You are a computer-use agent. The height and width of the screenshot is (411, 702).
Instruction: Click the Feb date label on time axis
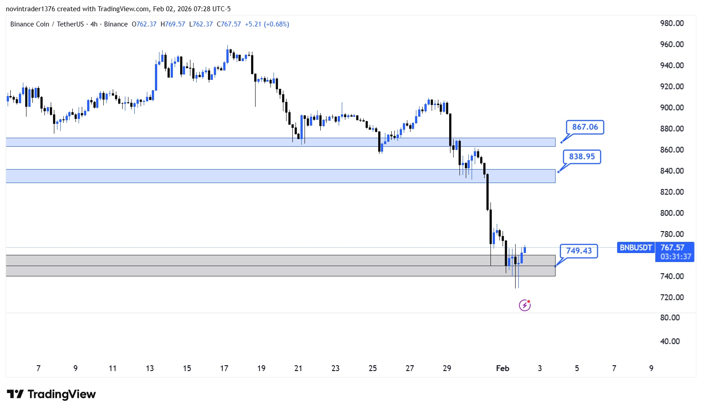(x=503, y=368)
